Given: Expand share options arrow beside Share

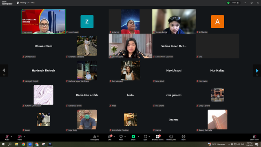Looking at the screenshot, I should tap(138, 136).
